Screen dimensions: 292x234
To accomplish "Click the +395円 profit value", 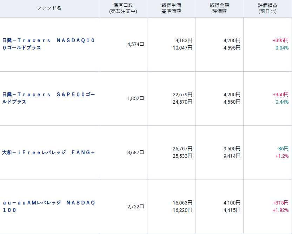I will [x=280, y=40].
